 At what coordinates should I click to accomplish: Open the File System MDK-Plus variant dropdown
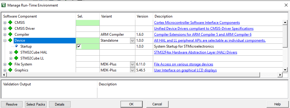[x=132, y=64]
